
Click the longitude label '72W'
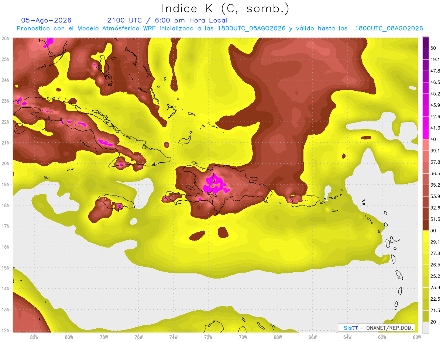[208, 337]
